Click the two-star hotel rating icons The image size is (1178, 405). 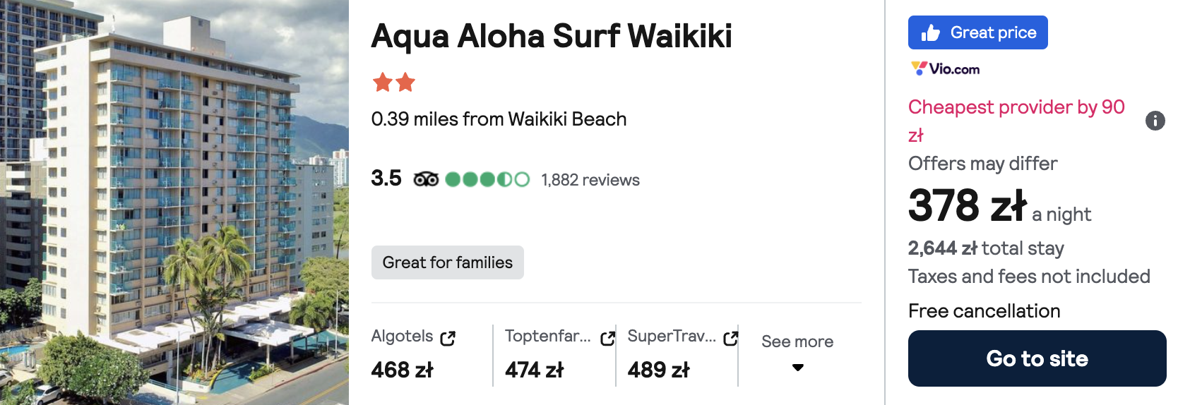coord(393,83)
